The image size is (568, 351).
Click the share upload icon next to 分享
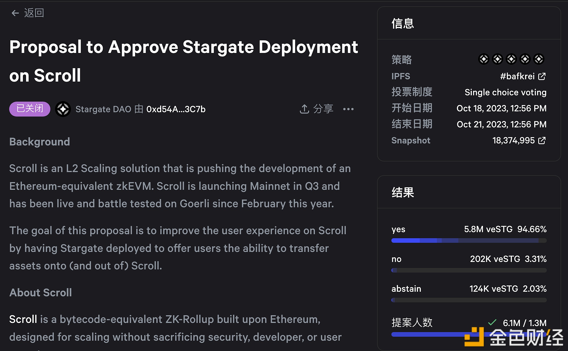coord(304,109)
